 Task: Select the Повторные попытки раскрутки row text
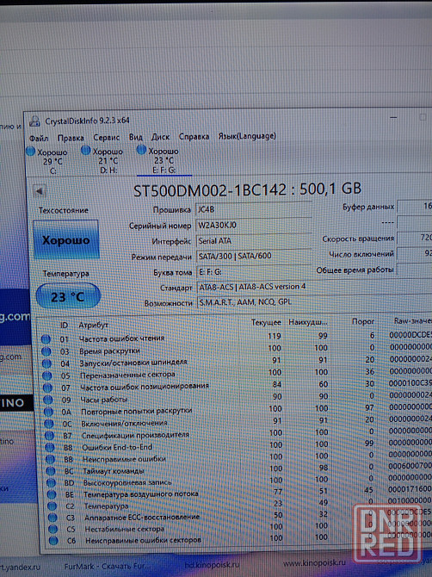pos(137,411)
